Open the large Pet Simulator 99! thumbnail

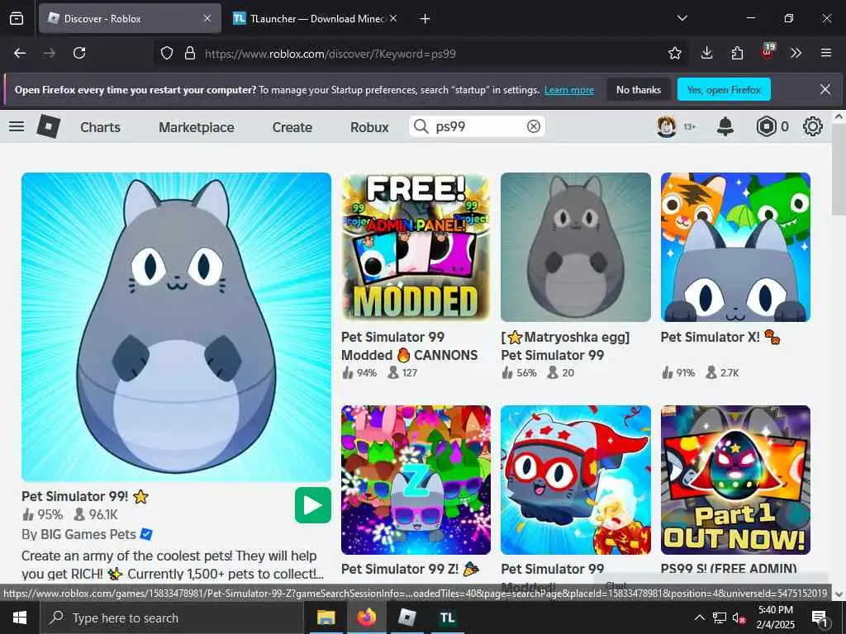[177, 327]
